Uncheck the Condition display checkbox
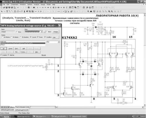The image size is (146, 118). 45,37
